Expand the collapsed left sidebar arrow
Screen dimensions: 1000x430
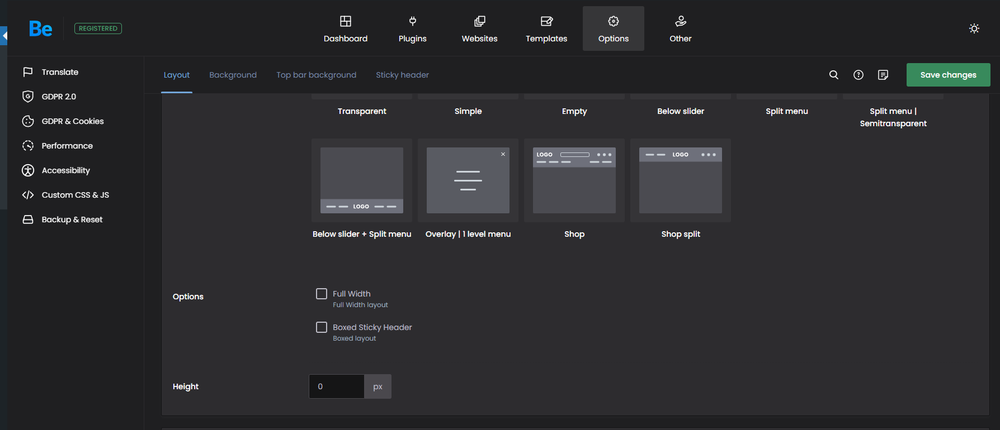click(4, 36)
